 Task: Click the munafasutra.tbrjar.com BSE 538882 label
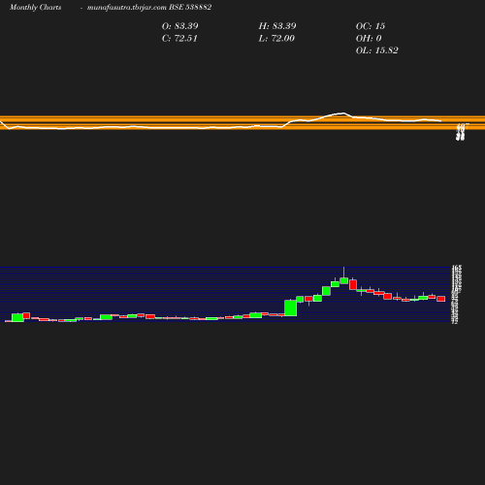coord(149,8)
